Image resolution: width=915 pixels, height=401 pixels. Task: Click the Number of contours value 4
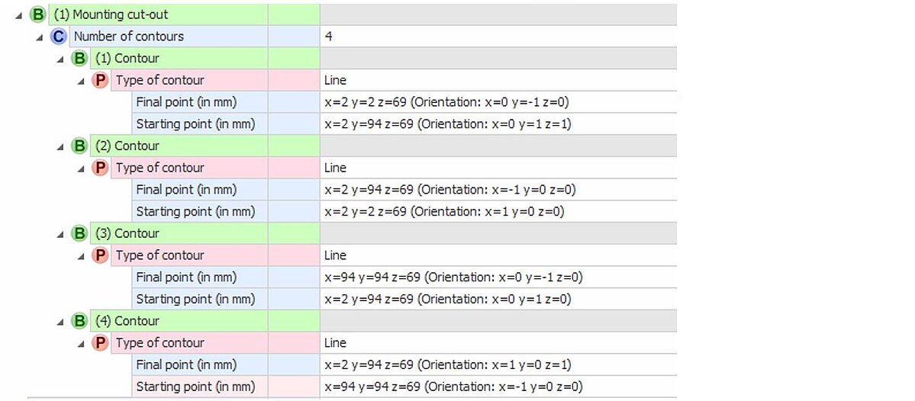click(328, 37)
